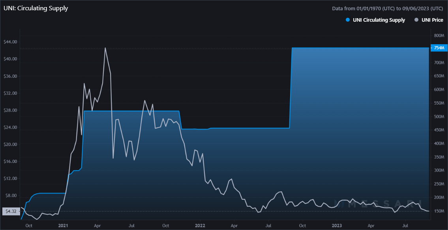Click the $12.00 price axis label

(10, 179)
